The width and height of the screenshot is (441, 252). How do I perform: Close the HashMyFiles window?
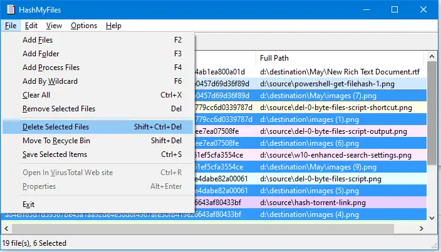(x=423, y=9)
